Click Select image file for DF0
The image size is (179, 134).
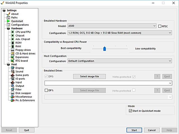(x=89, y=76)
